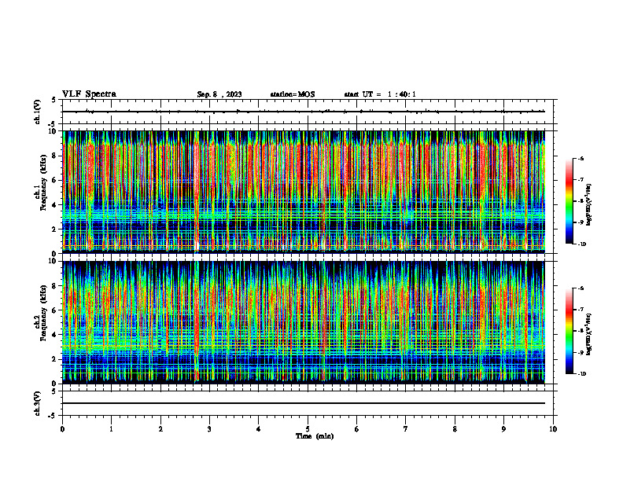Click time axis tick label "4"
Viewport: 623px width, 481px height.
(259, 429)
